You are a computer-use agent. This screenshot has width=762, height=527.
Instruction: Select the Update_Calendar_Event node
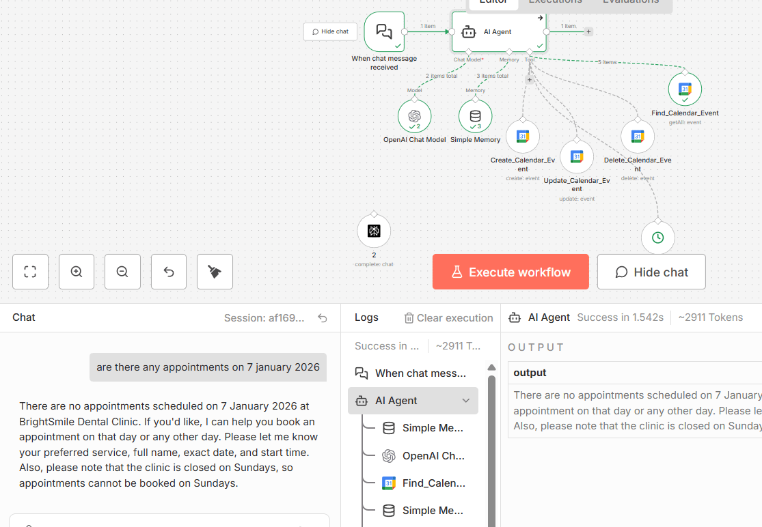click(577, 157)
